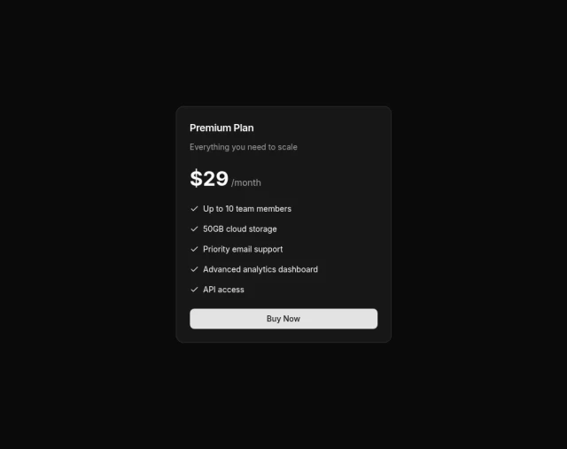This screenshot has width=567, height=449.
Task: Click the dark page background outside the card
Action: pyautogui.click(x=90, y=224)
